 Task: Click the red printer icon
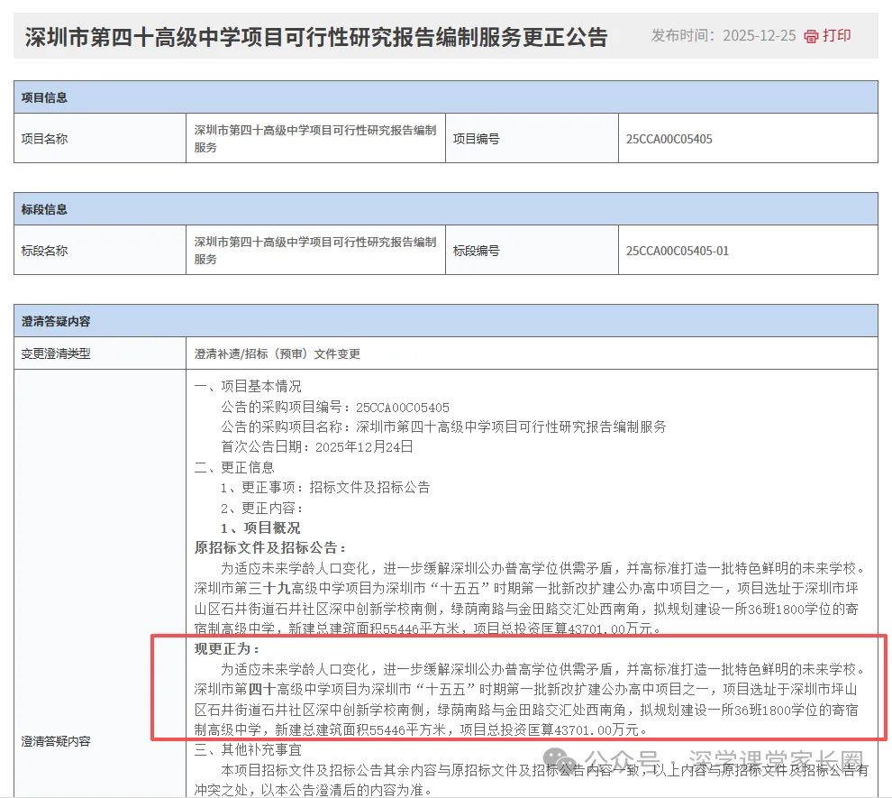pyautogui.click(x=811, y=36)
